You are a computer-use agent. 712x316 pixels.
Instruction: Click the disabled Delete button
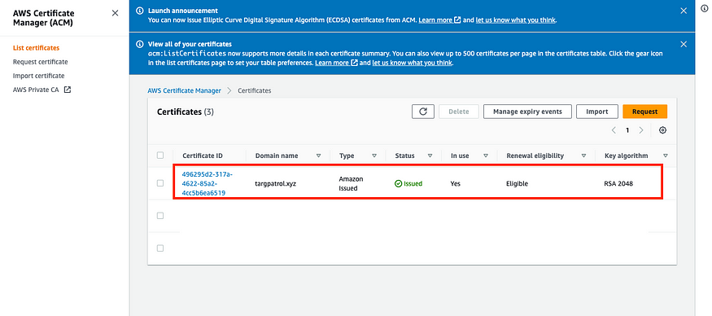[x=459, y=112]
